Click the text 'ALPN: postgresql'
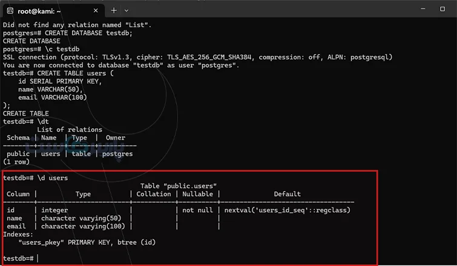The image size is (457, 266). [x=358, y=57]
